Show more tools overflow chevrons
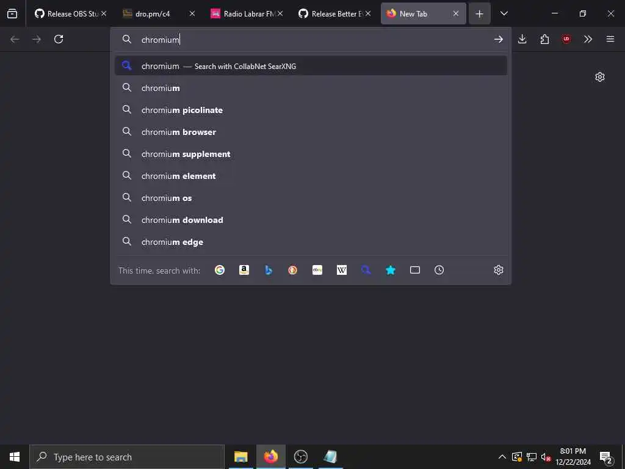Image resolution: width=625 pixels, height=469 pixels. [x=588, y=39]
